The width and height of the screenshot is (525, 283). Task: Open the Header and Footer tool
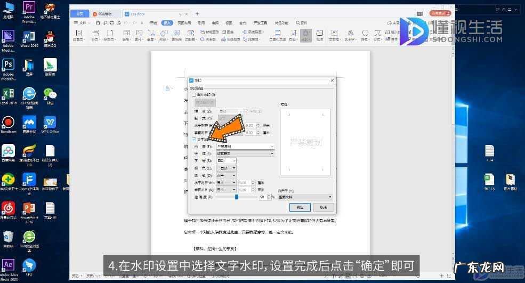279,35
